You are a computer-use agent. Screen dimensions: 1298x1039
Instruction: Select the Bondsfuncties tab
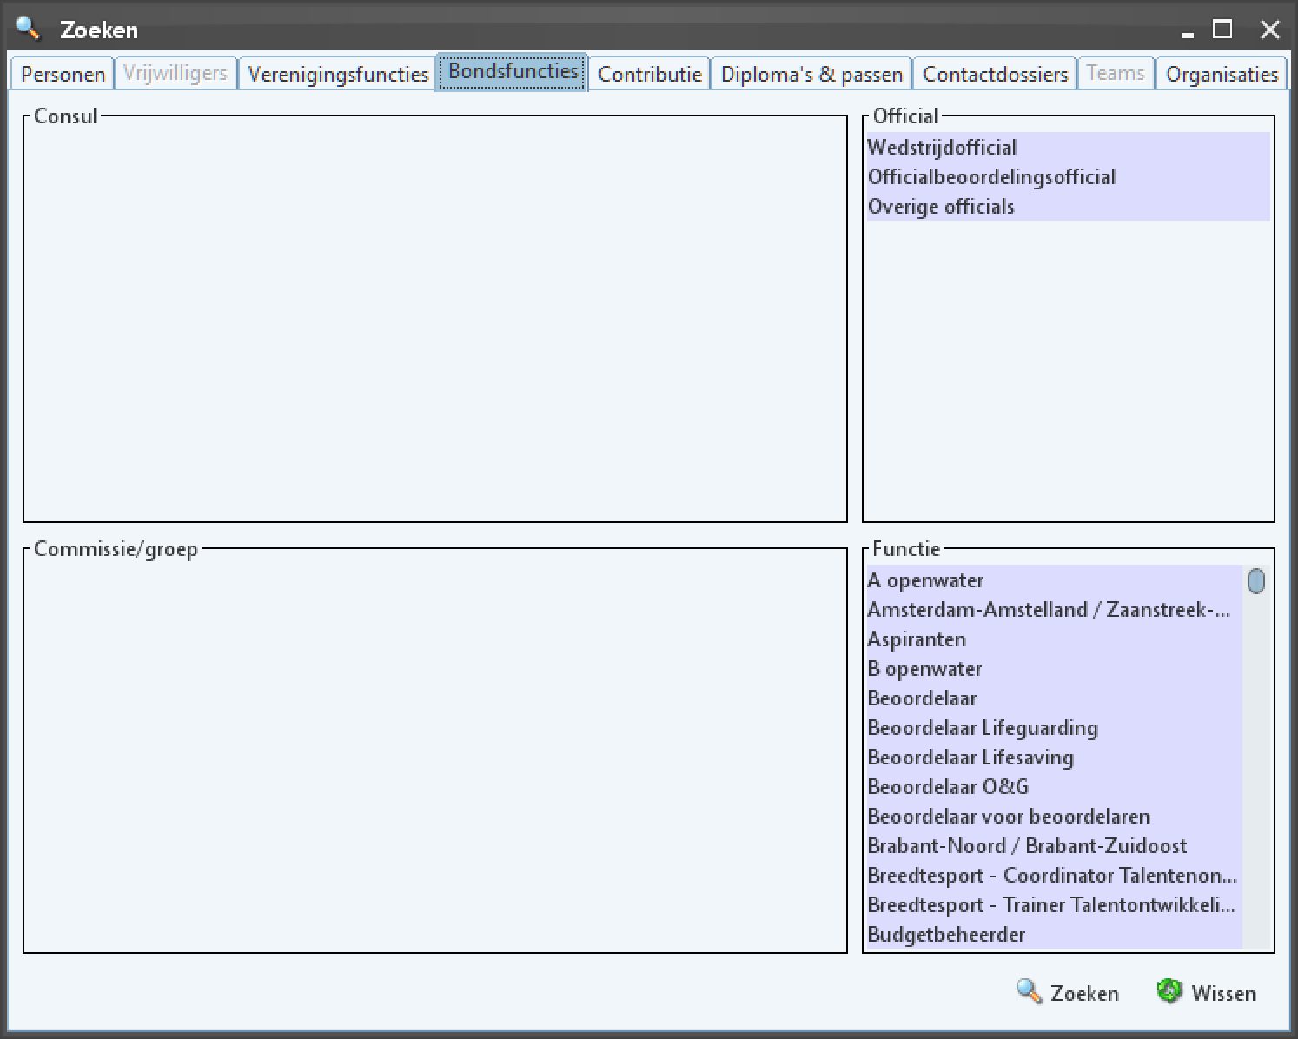pos(513,72)
